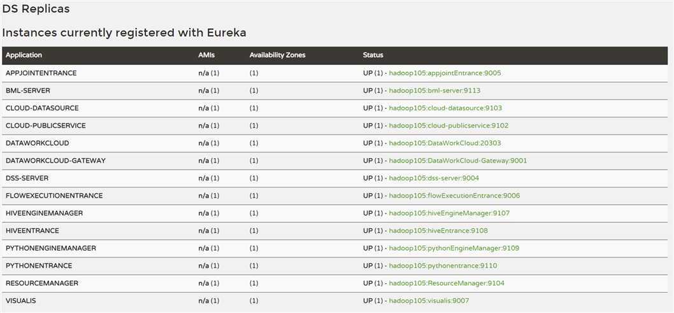Click the Availability Zones column header

[x=277, y=55]
